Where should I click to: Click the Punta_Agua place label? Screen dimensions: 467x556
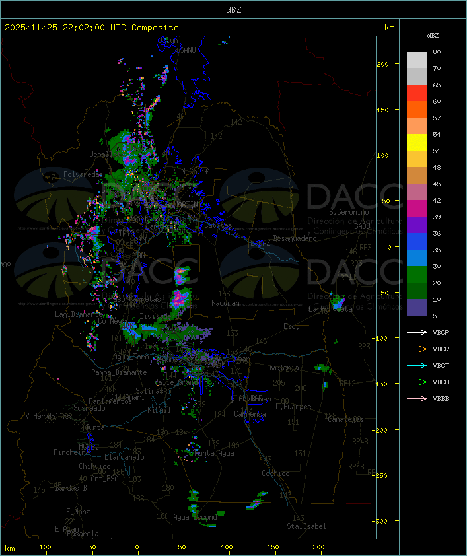coord(214,453)
